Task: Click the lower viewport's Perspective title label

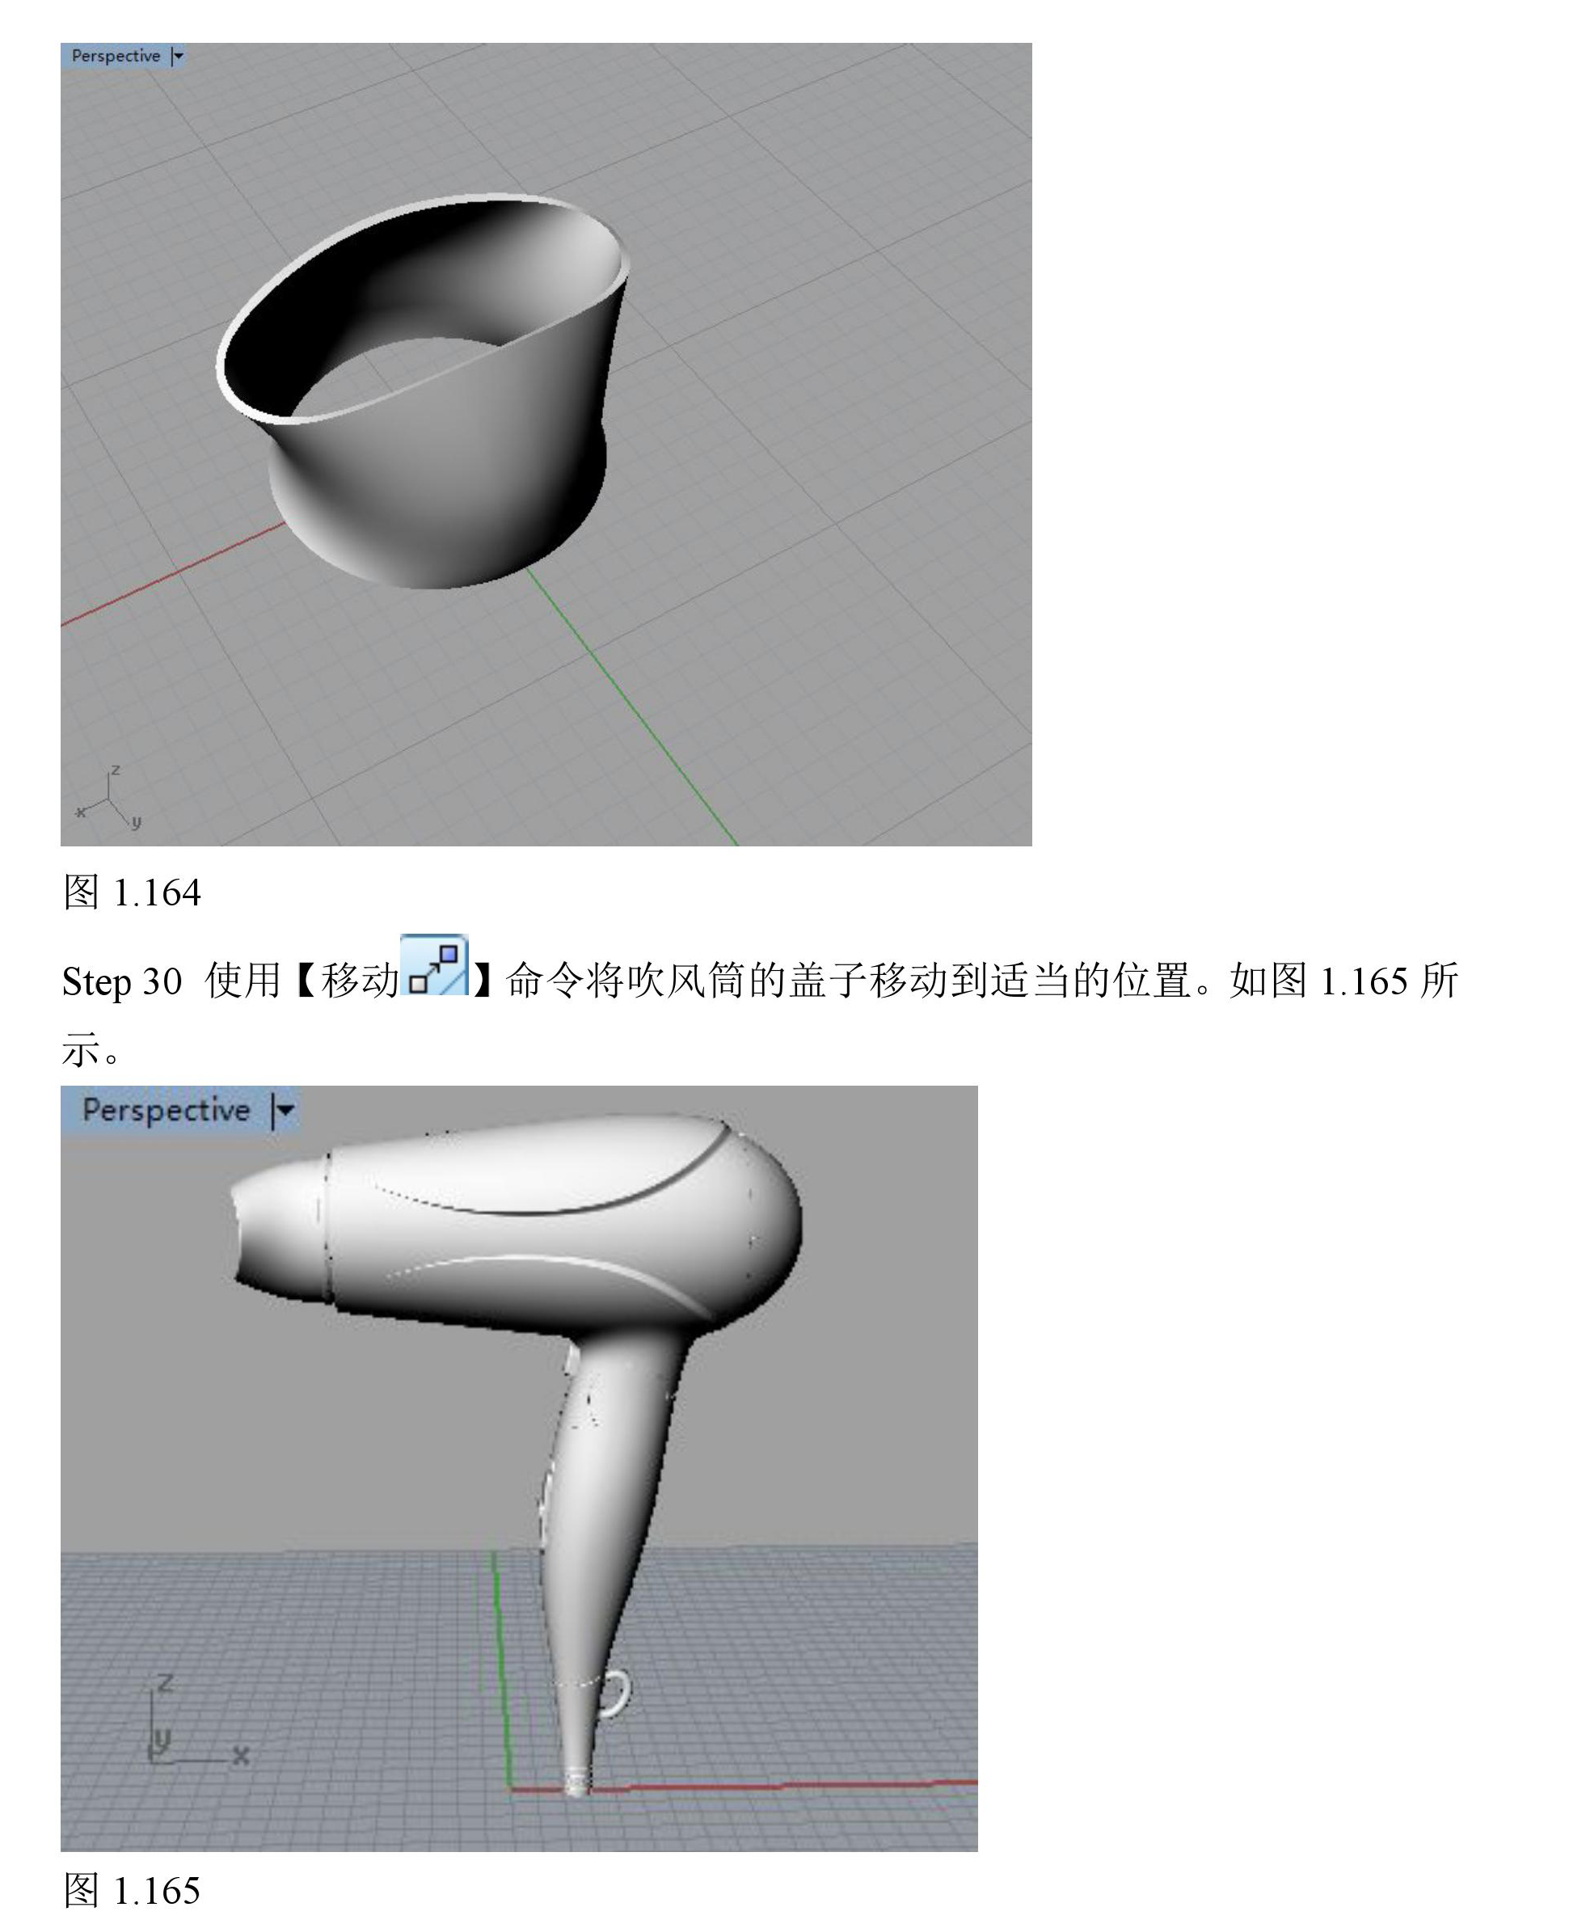Action: 166,1111
